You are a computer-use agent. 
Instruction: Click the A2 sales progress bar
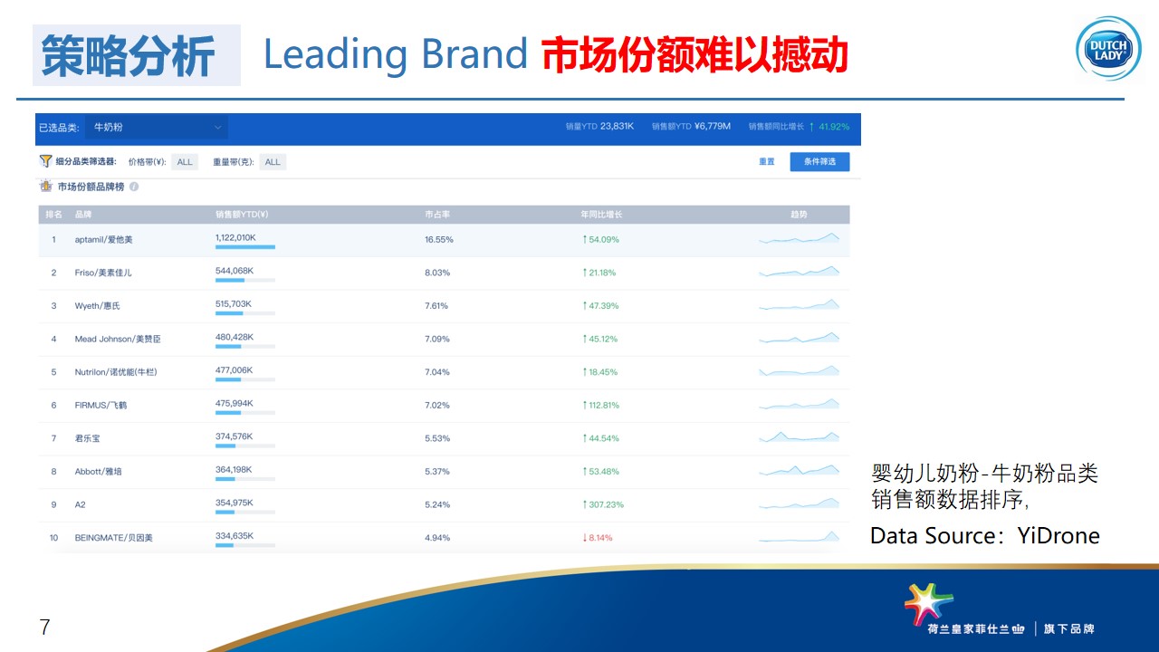[245, 512]
